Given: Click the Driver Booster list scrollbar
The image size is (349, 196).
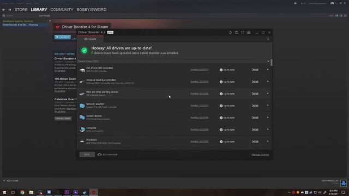Looking at the screenshot, I should [x=272, y=63].
